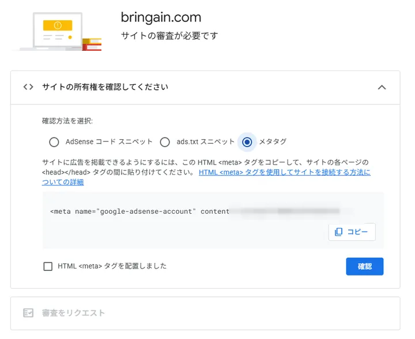Select the ads.txt スニペット radio button
Image resolution: width=415 pixels, height=339 pixels.
(x=165, y=142)
